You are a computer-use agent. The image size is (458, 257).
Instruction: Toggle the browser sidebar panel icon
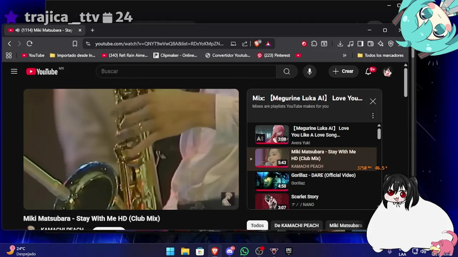360,44
